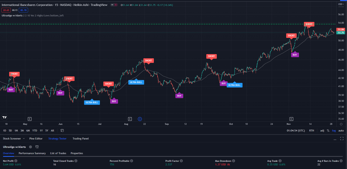Screen dimensions: 347x169
Task: Set range to YTD
Action: click(x=35, y=131)
